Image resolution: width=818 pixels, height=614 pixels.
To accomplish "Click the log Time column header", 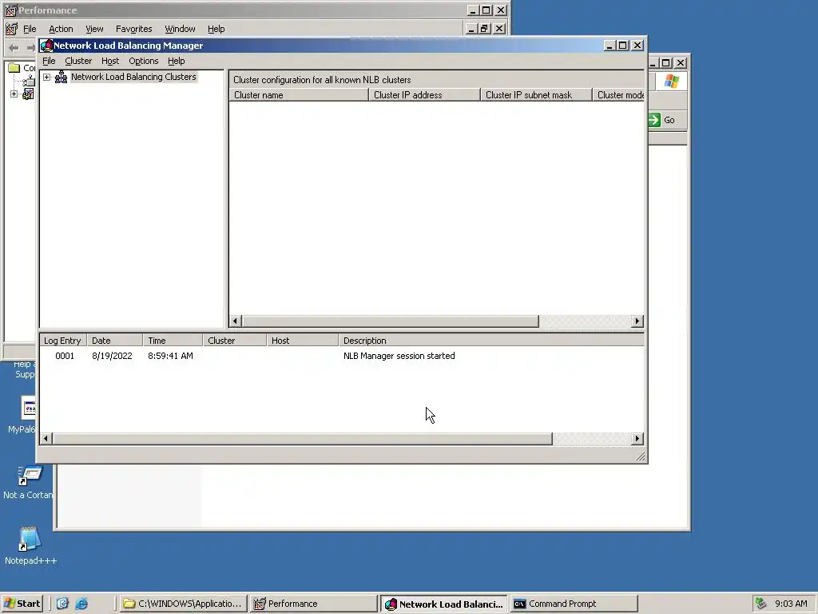I will pyautogui.click(x=173, y=341).
